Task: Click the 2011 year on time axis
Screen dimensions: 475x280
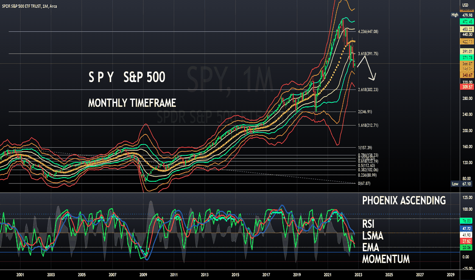Action: [x=174, y=275]
